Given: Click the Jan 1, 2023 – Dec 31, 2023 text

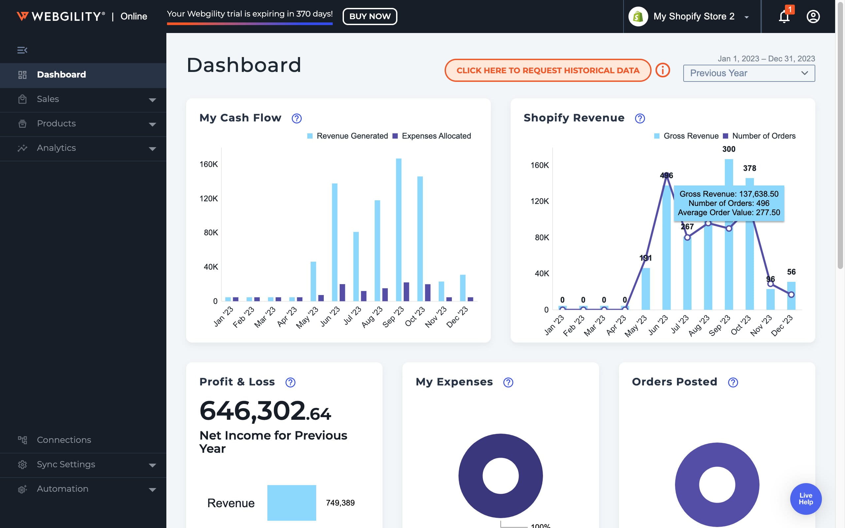Looking at the screenshot, I should click(x=766, y=59).
